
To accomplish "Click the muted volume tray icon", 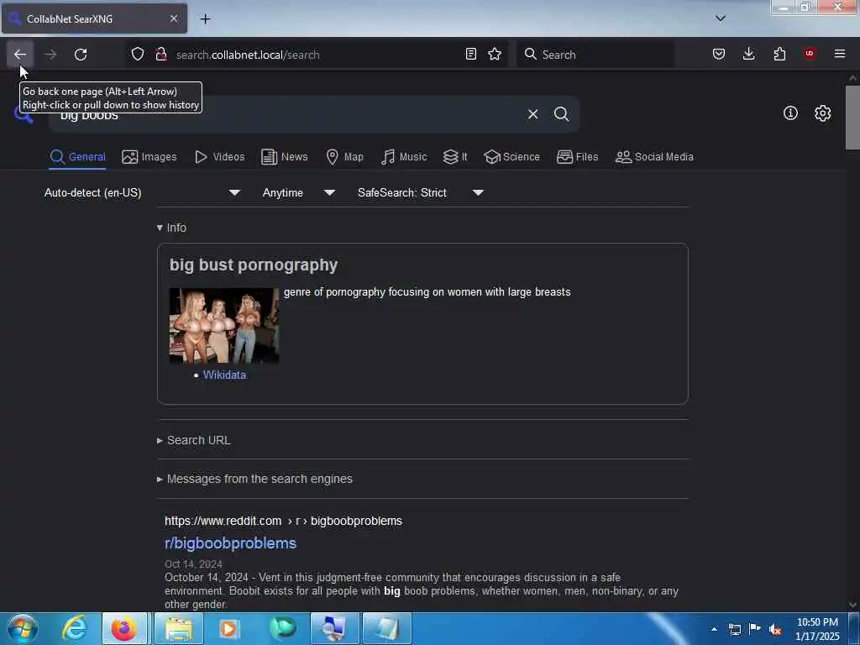I will pyautogui.click(x=775, y=629).
